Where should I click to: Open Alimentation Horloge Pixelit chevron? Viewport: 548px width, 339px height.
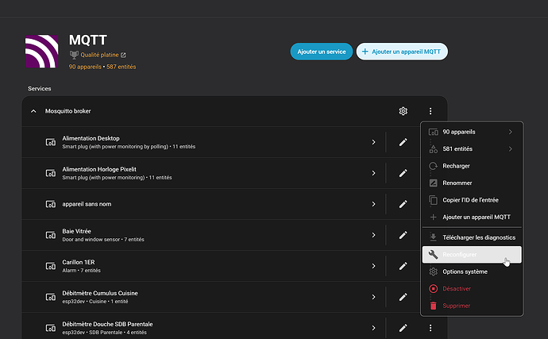pos(373,173)
